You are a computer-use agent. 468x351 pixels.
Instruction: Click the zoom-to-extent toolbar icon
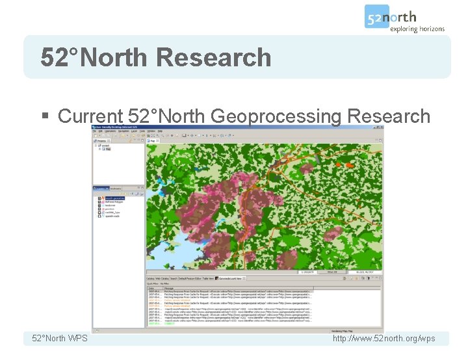tap(153, 135)
